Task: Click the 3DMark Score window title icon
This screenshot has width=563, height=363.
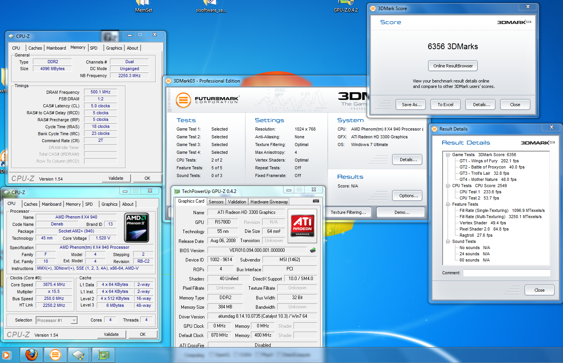Action: pos(373,9)
